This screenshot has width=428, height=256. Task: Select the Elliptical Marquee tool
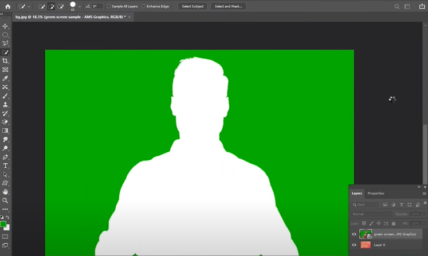(5, 35)
